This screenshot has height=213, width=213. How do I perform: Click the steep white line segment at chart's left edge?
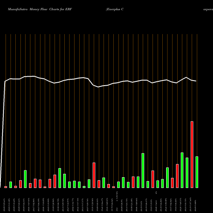(x=3, y=135)
